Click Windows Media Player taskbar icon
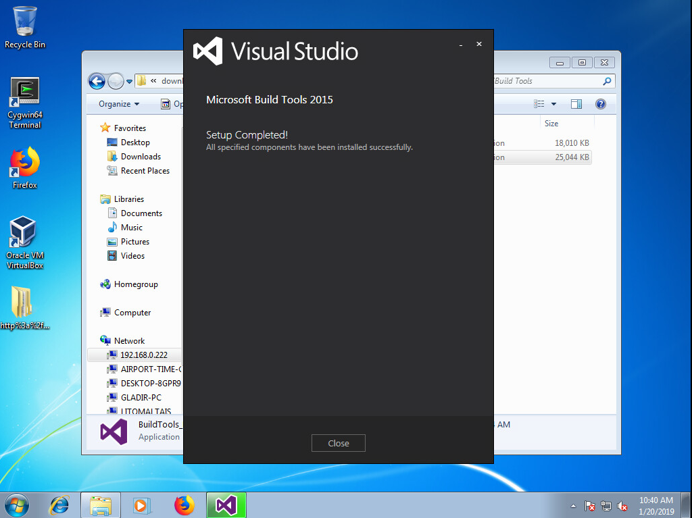692x518 pixels. click(x=142, y=504)
